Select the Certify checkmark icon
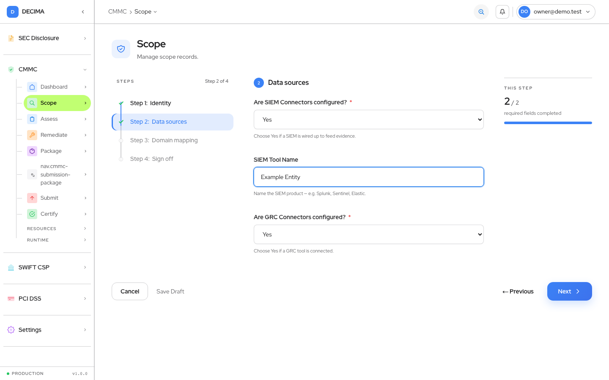The height and width of the screenshot is (380, 609). point(32,214)
